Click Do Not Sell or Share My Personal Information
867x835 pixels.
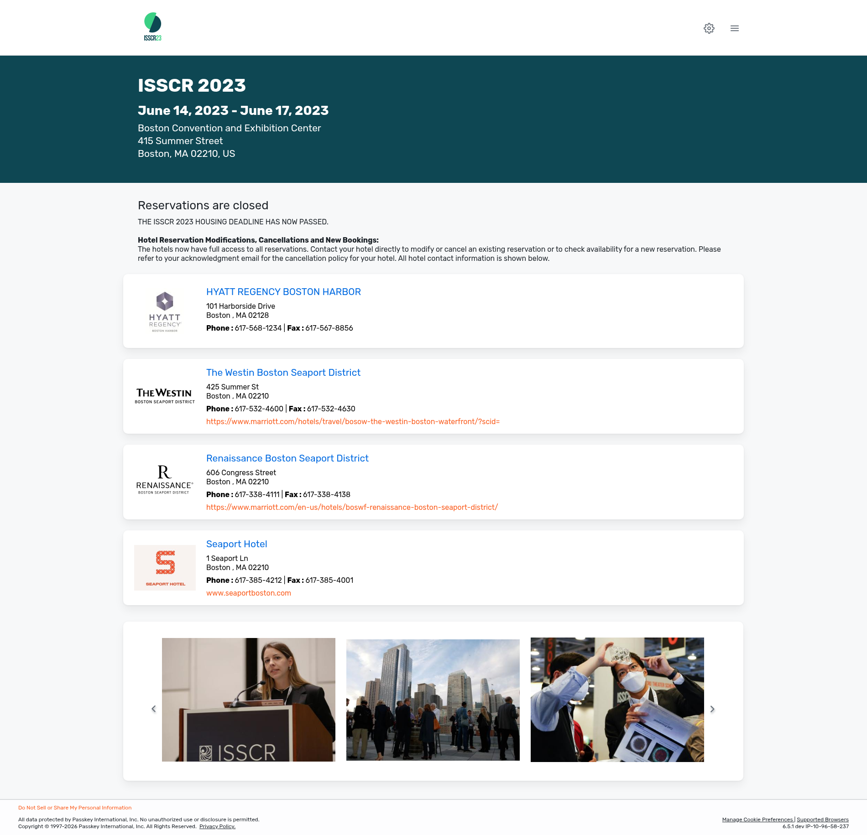(75, 808)
